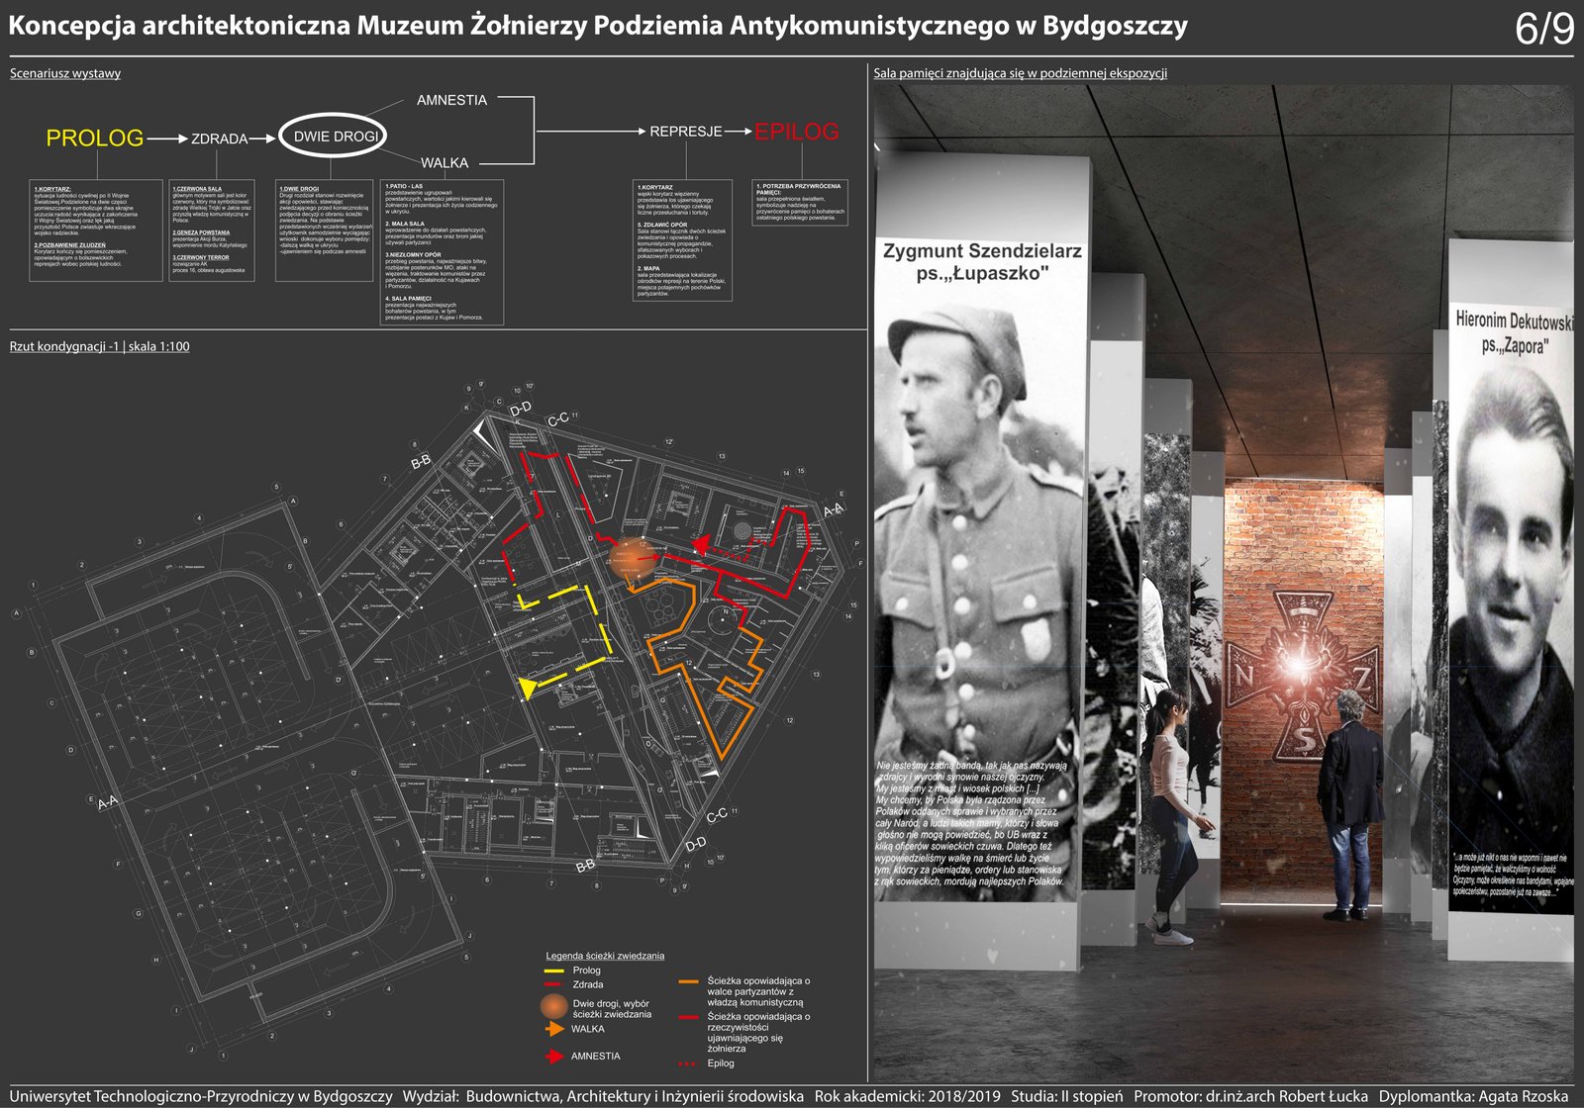Click the Zygmunt Szendzielarz portrait panel
This screenshot has width=1584, height=1108.
click(x=980, y=554)
